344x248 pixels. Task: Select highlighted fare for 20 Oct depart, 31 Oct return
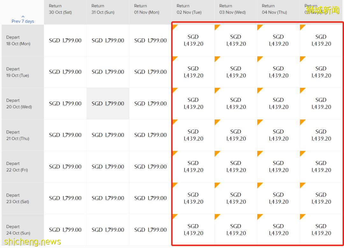[108, 103]
